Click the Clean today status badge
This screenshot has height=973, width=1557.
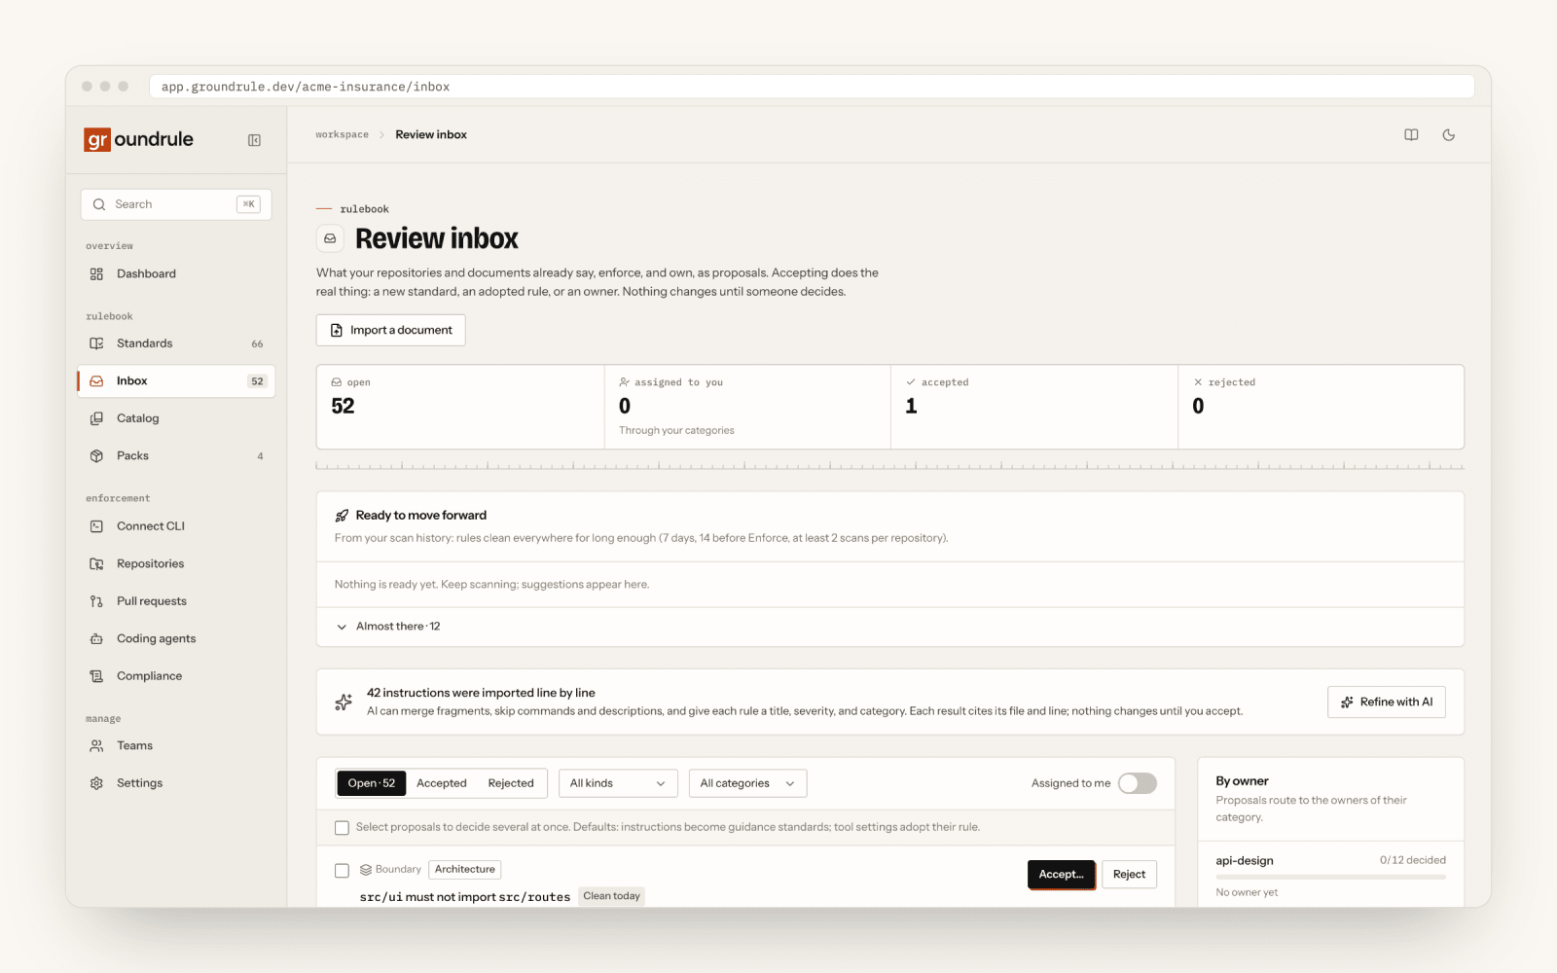(612, 896)
